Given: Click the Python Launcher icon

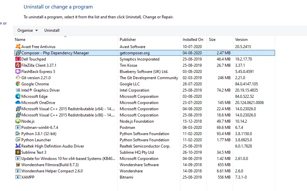Looking at the screenshot, I should (x=18, y=140).
